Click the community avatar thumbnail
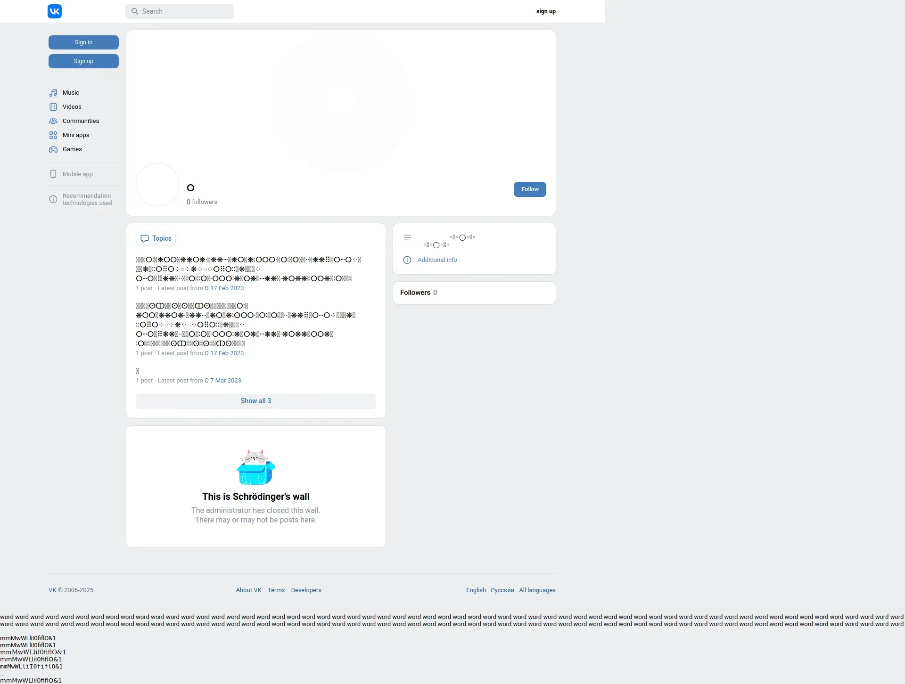Image resolution: width=905 pixels, height=684 pixels. pyautogui.click(x=157, y=185)
